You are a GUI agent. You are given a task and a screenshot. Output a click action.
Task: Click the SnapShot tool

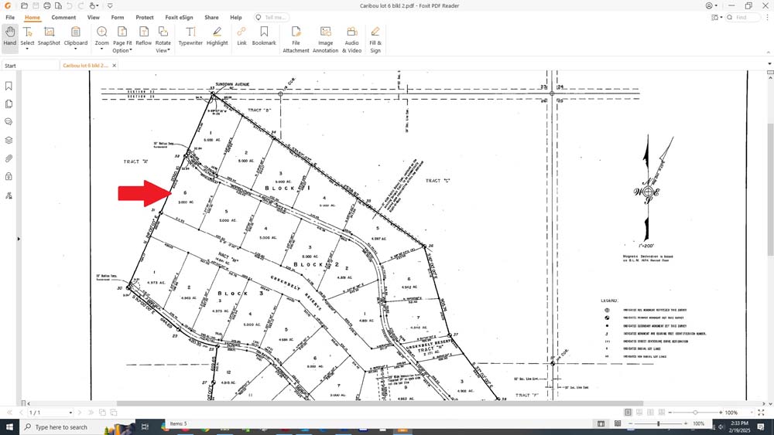click(x=49, y=36)
